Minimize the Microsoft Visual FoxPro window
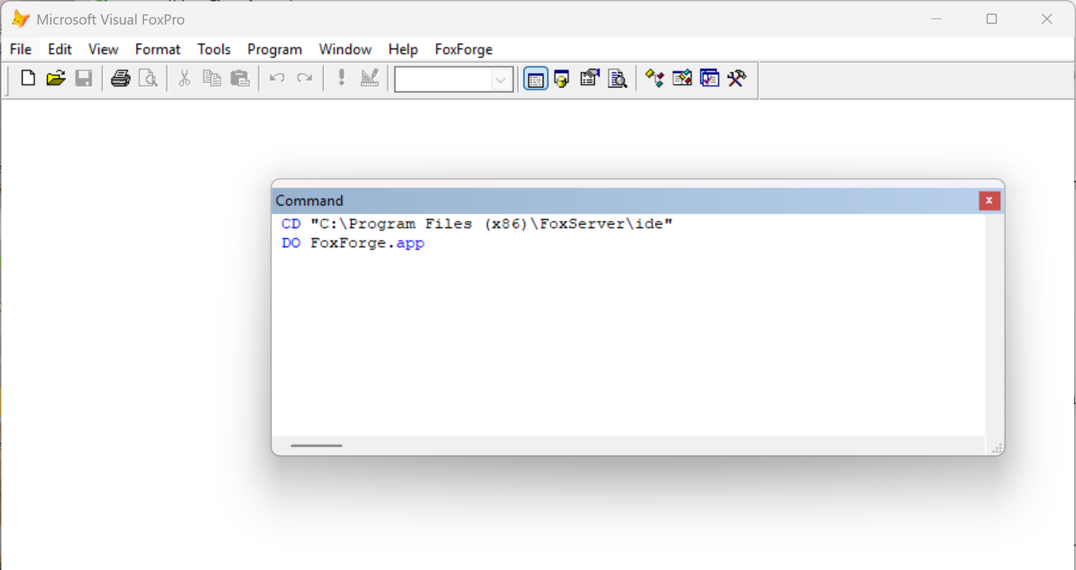This screenshot has height=570, width=1076. click(937, 19)
